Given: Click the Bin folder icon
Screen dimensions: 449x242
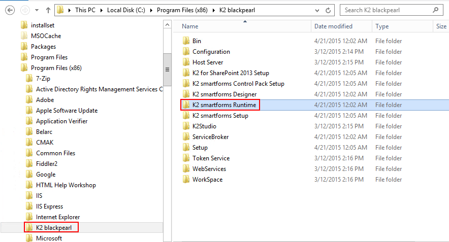Looking at the screenshot, I should (185, 41).
